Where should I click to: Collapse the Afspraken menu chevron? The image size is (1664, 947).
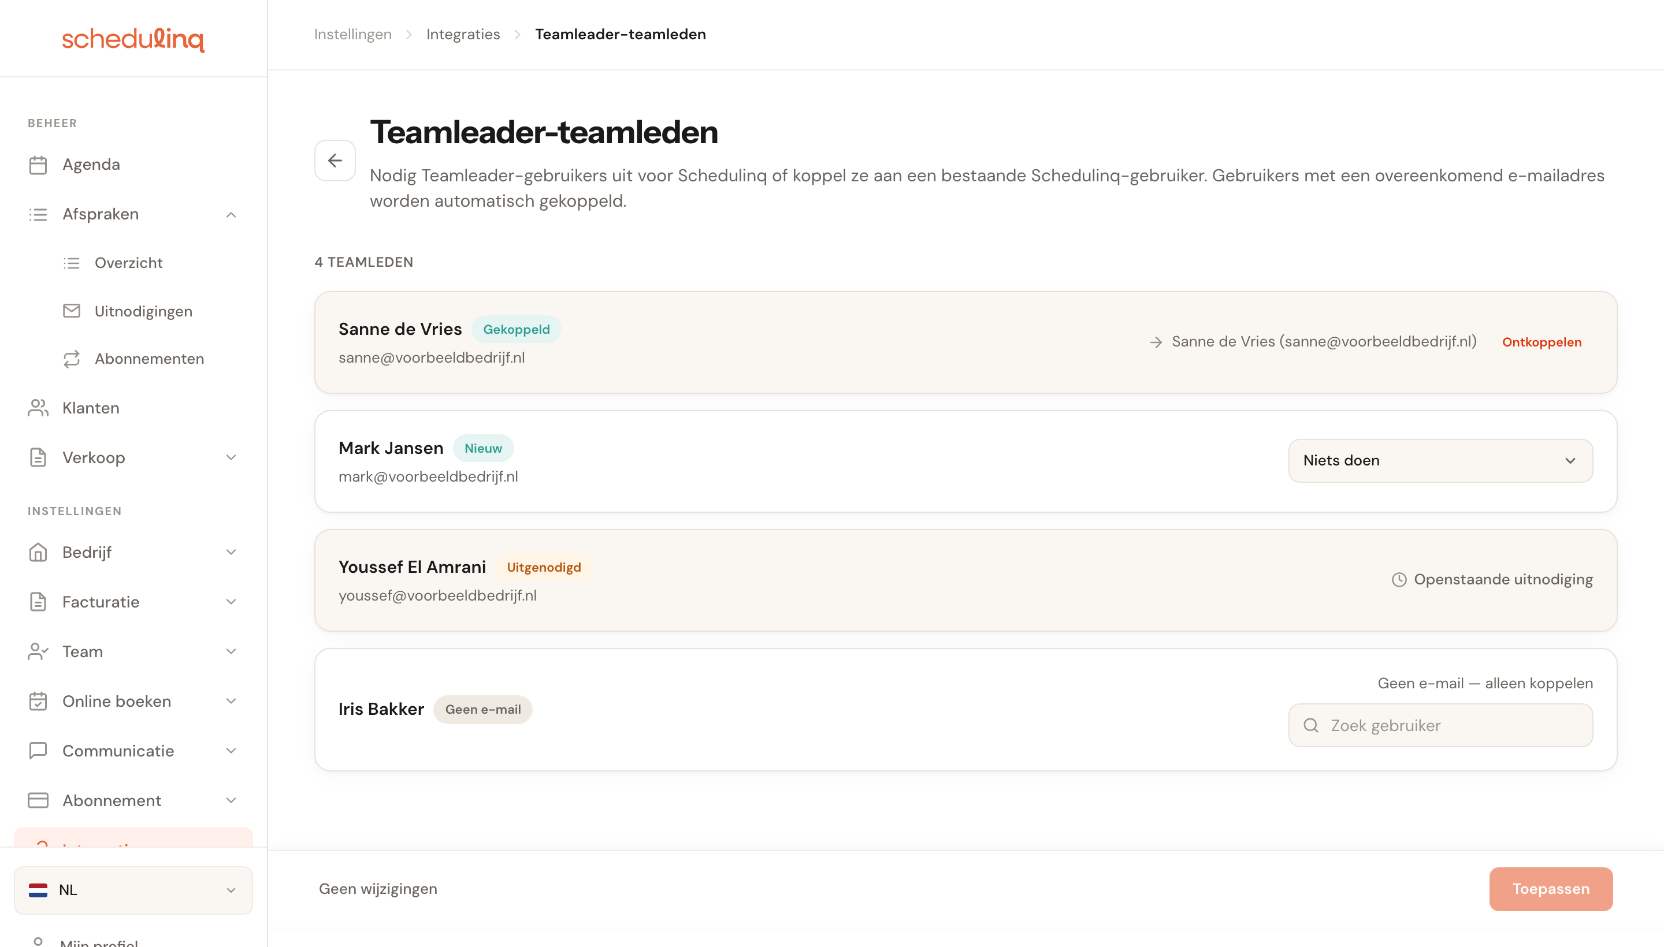(231, 215)
